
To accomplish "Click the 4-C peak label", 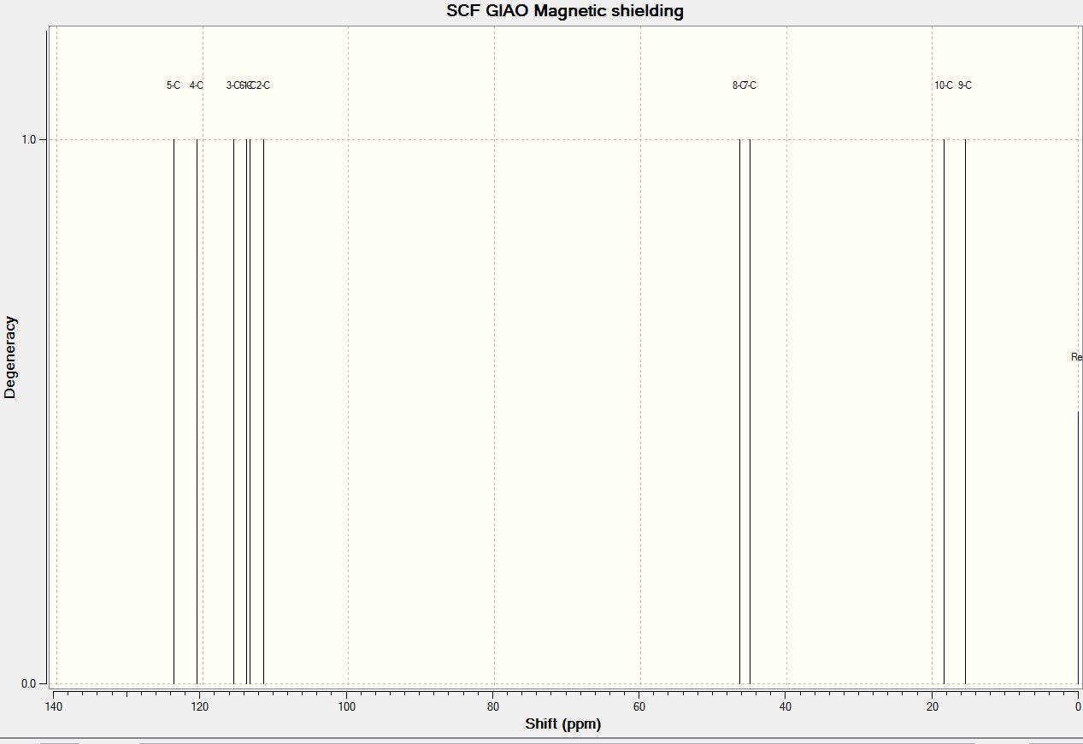I will tap(197, 85).
